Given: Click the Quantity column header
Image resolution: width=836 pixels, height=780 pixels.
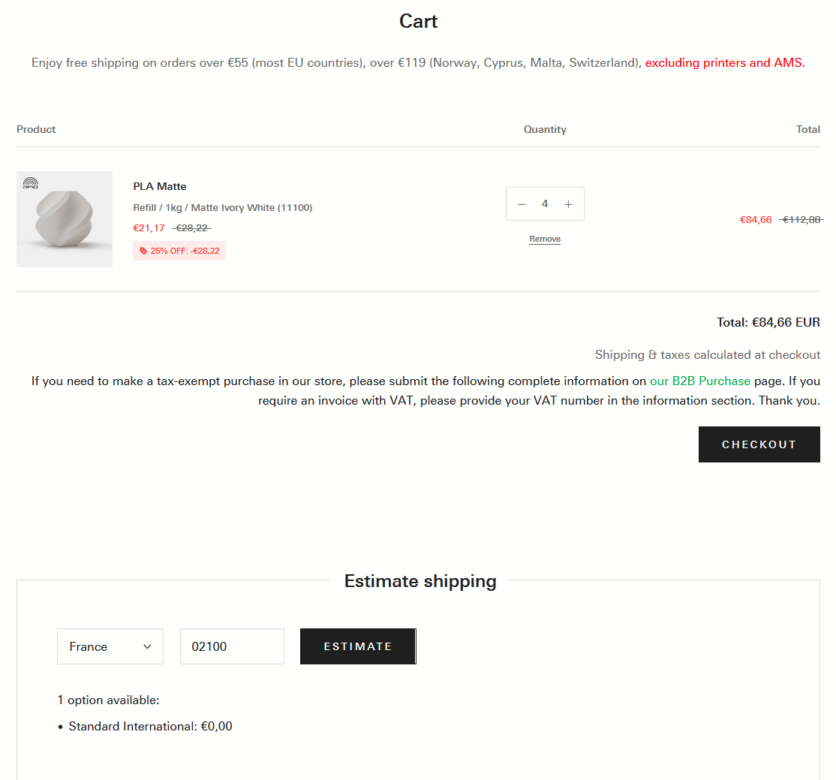Looking at the screenshot, I should point(545,129).
